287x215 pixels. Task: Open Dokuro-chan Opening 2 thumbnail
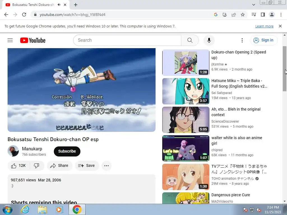pyautogui.click(x=186, y=62)
